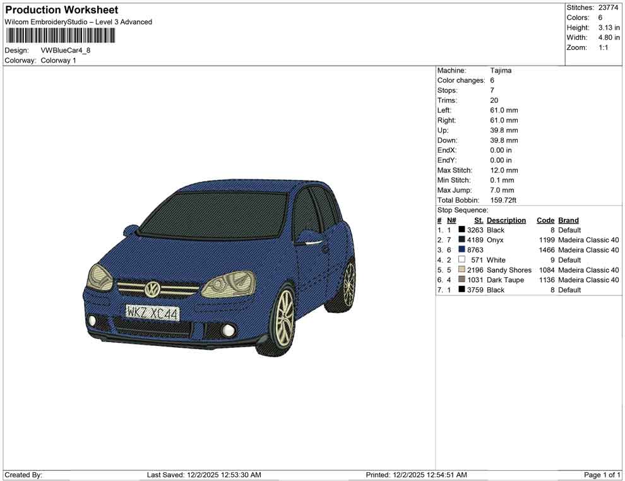Click the Width value '4.80 in'

point(609,37)
